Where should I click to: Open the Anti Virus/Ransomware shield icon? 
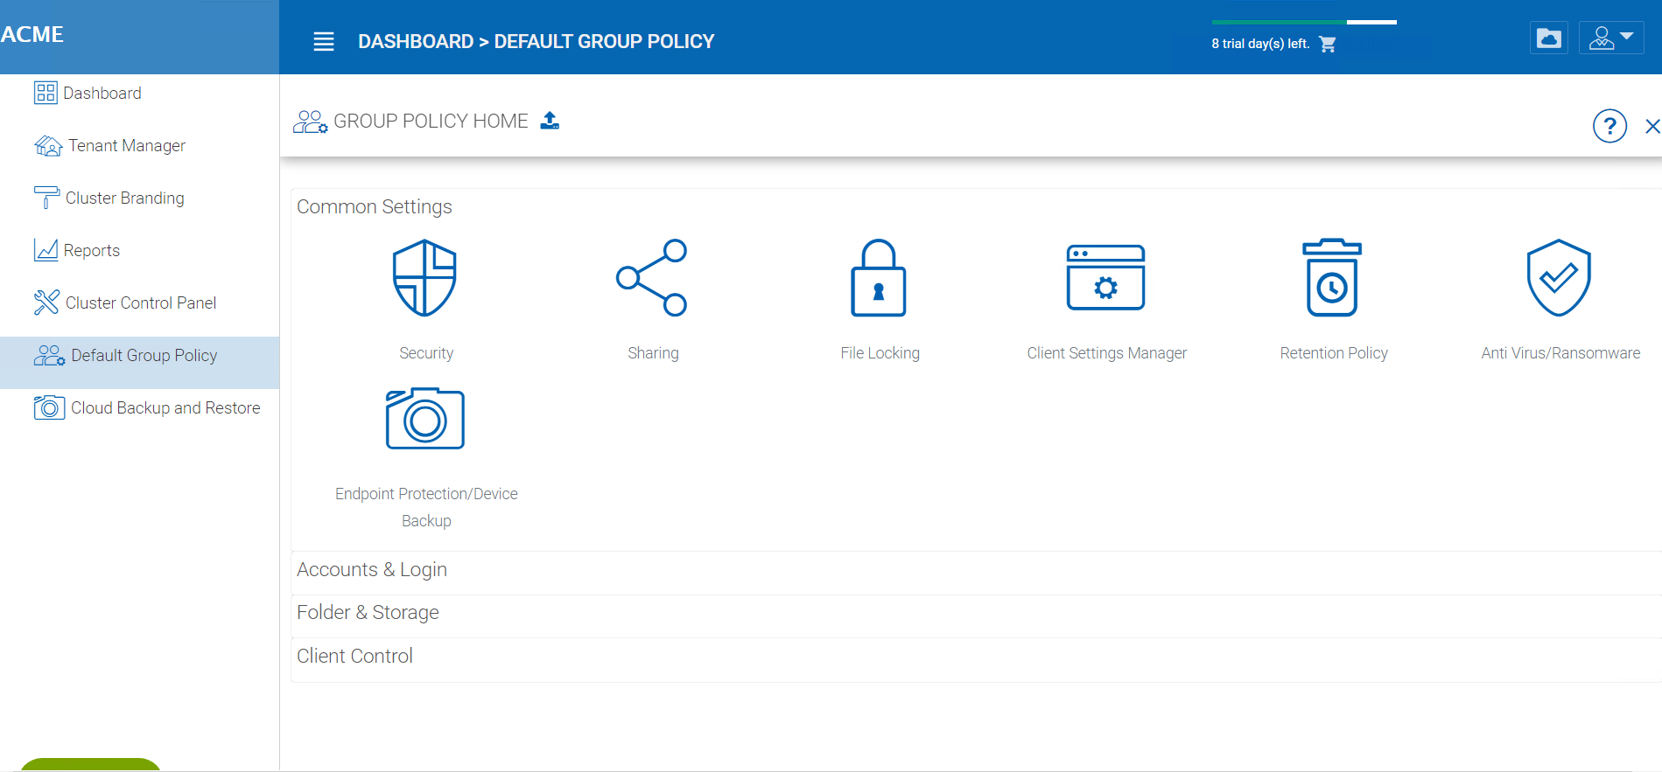(x=1559, y=278)
